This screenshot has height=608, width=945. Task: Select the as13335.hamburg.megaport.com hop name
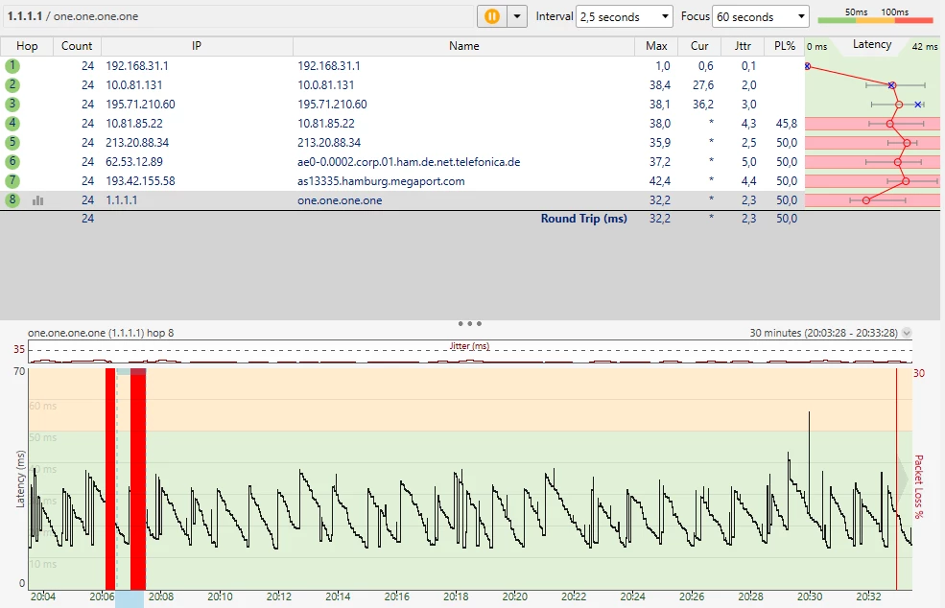(x=381, y=181)
